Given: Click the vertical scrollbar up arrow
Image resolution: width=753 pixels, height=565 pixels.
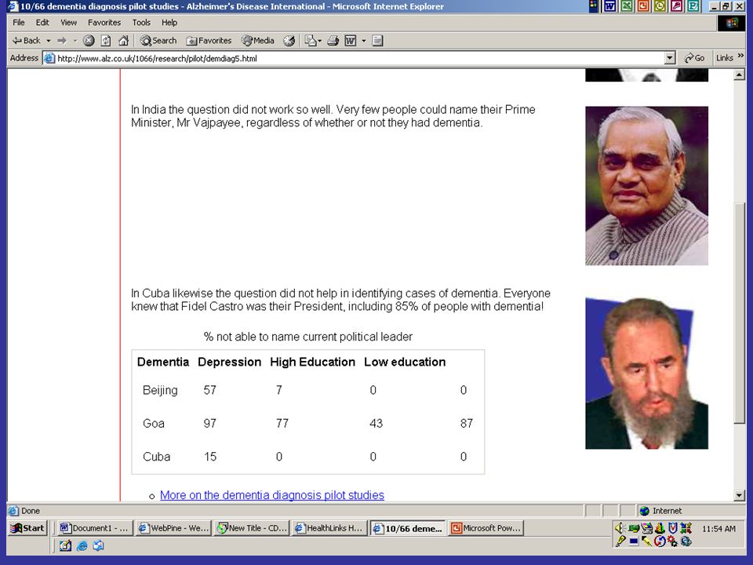Looking at the screenshot, I should pyautogui.click(x=740, y=75).
